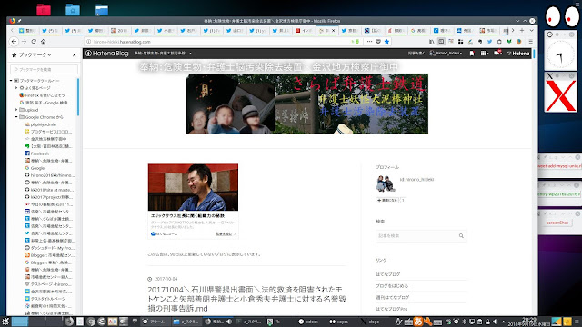Screen dimensions: 582x327
Task: Open the はてなブログPro link
Action: tap(392, 309)
